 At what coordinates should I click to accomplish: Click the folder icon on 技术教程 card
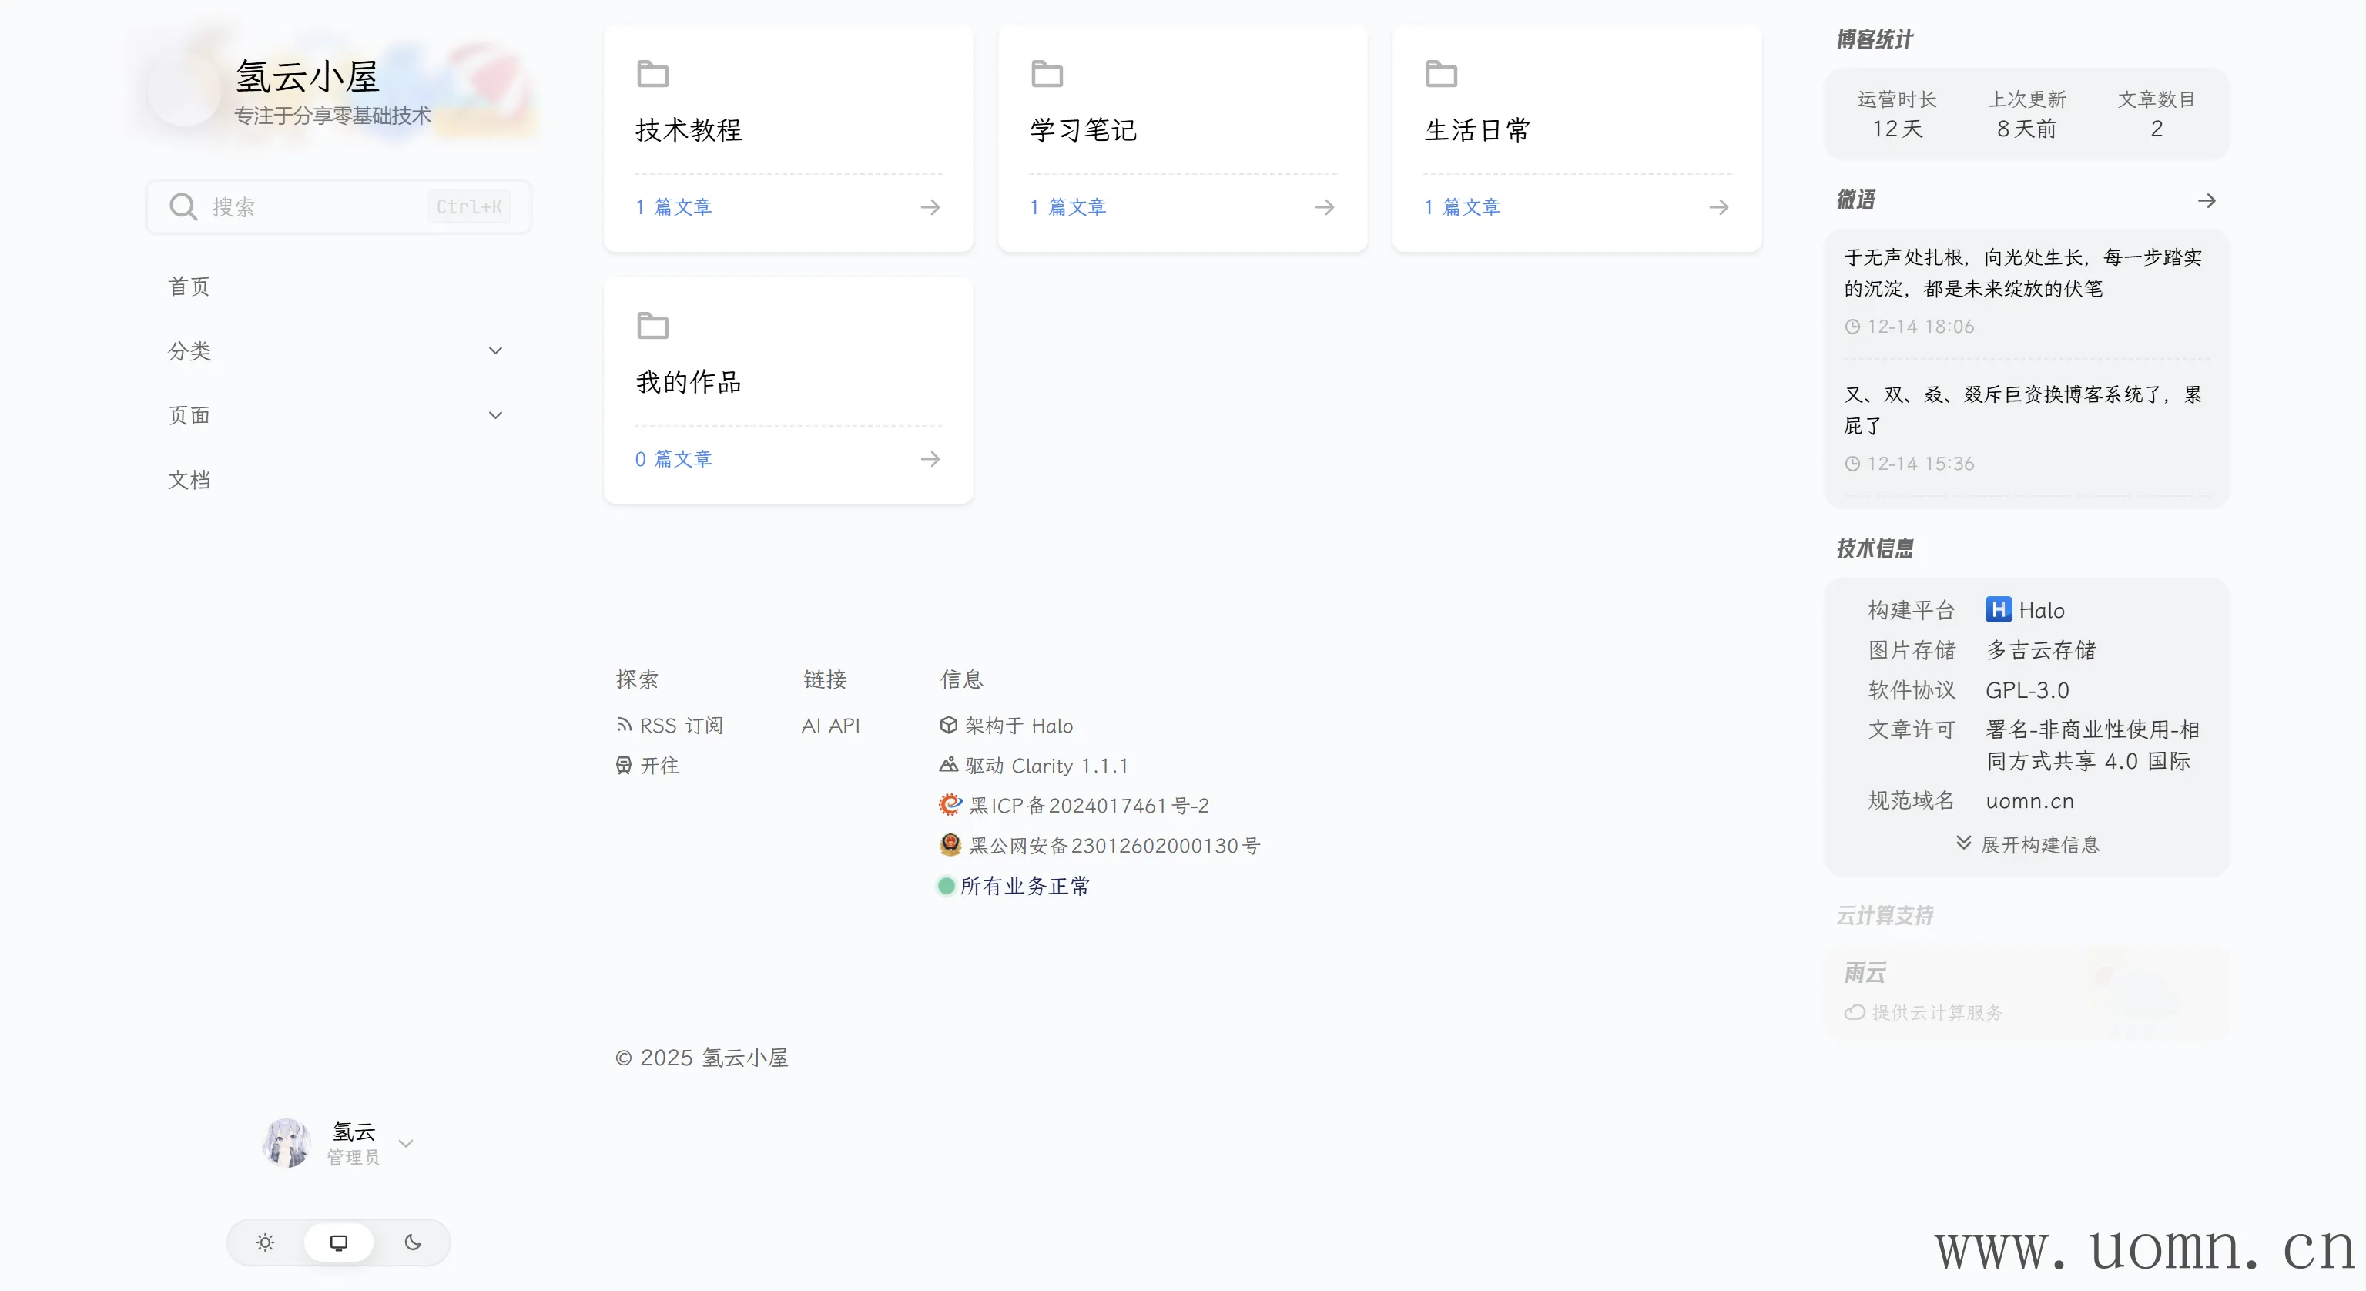(652, 73)
